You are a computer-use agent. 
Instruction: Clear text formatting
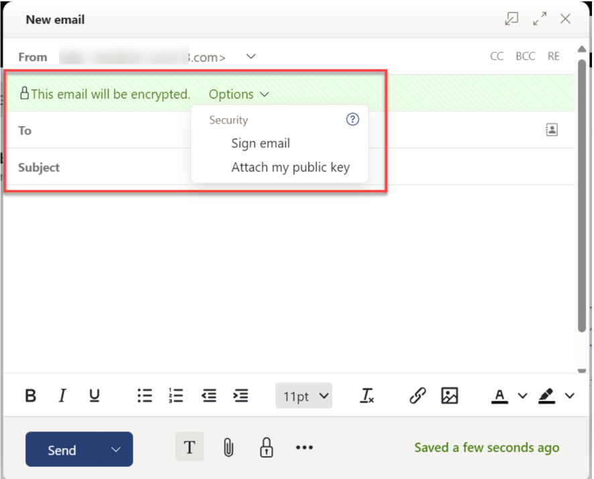tap(367, 396)
